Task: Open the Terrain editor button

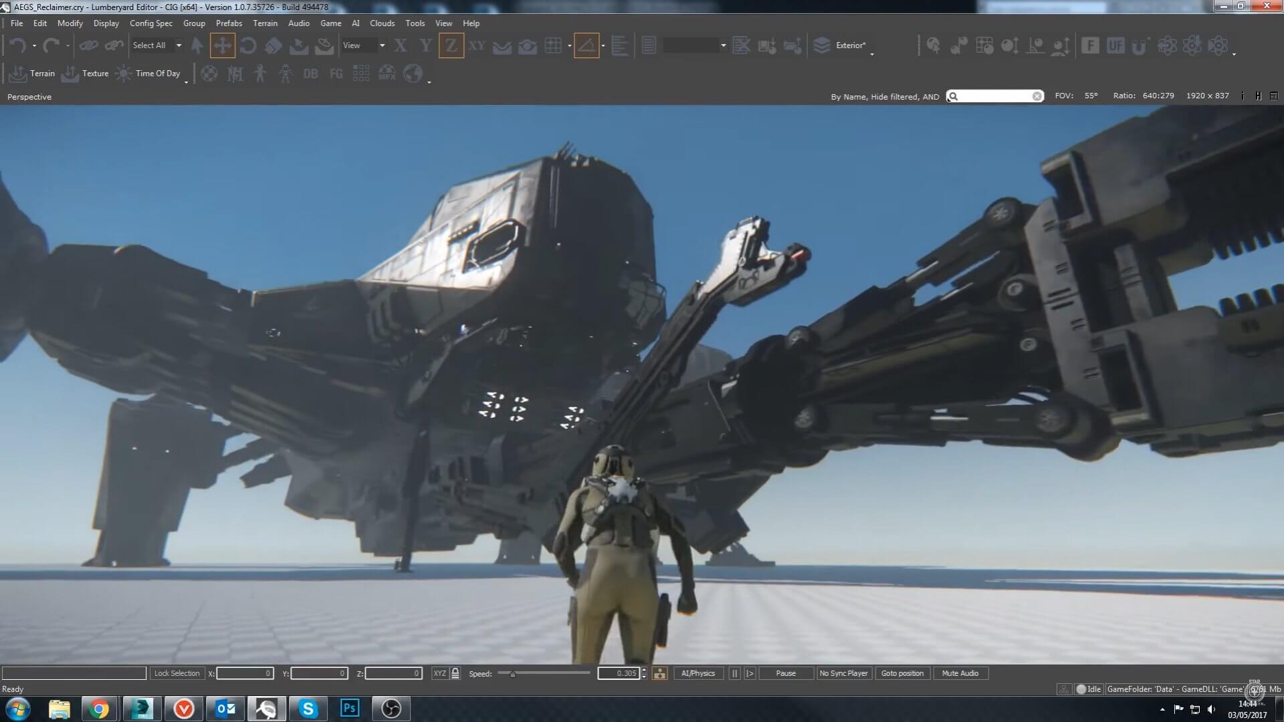Action: point(32,74)
